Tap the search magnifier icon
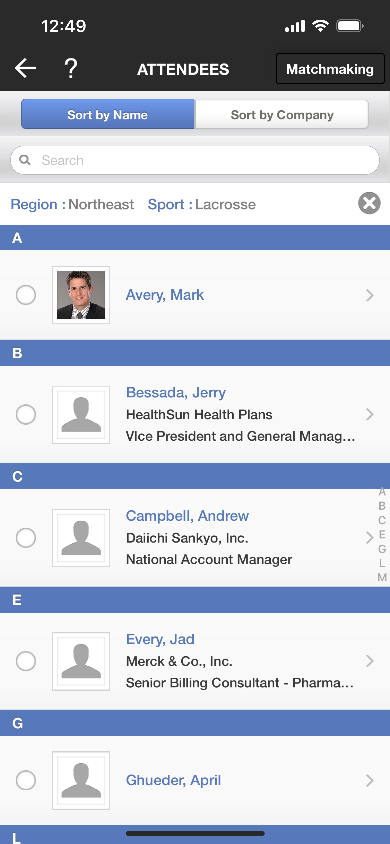 tap(25, 160)
